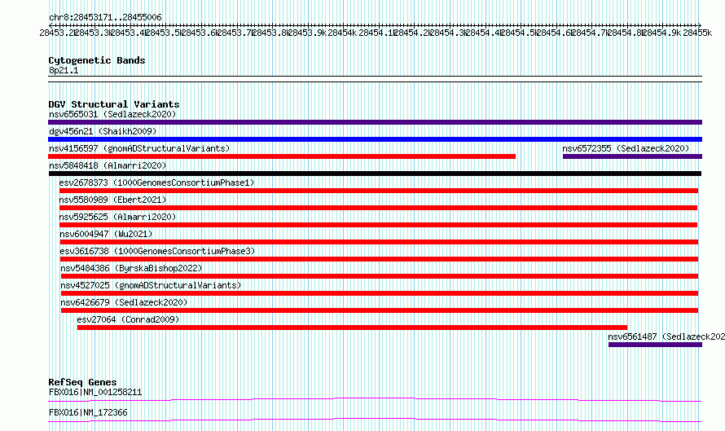Click the RefSeq Genes track heading

click(82, 382)
